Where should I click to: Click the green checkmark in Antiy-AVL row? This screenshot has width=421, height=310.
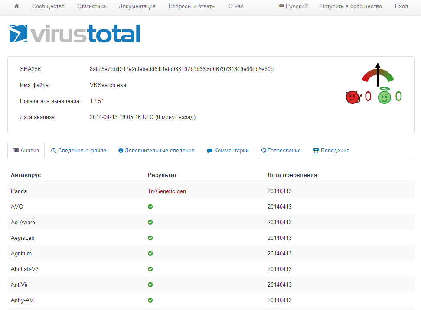pos(150,300)
